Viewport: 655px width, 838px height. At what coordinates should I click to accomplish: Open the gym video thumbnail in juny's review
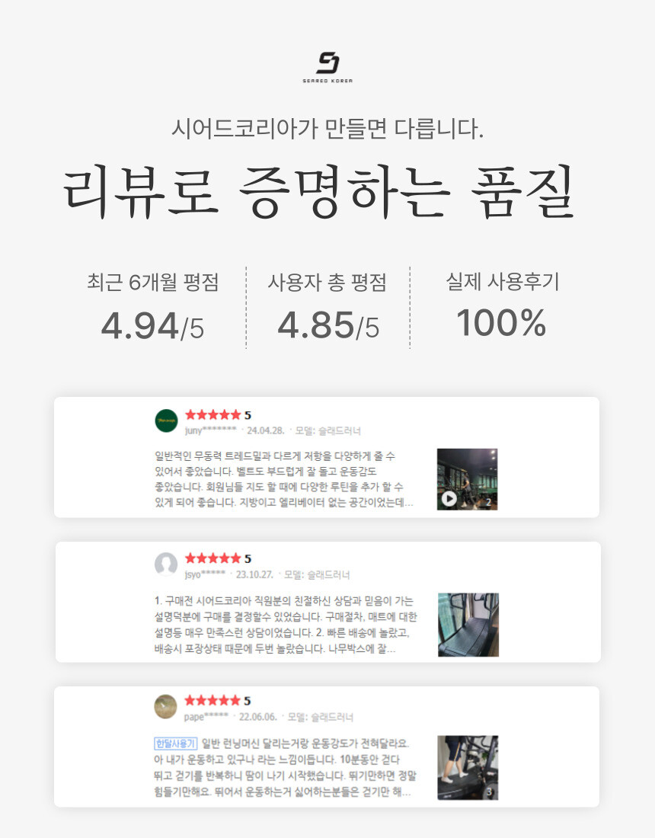467,479
